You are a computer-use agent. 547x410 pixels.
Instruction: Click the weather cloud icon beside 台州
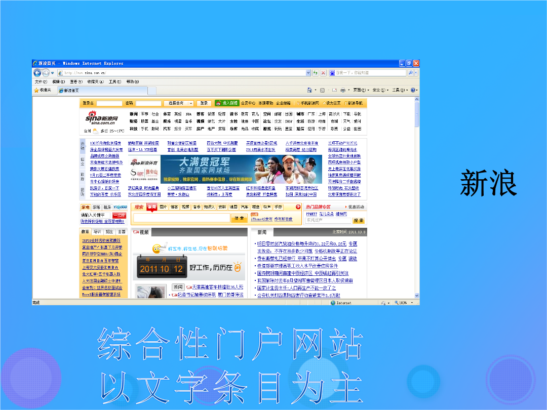point(95,131)
